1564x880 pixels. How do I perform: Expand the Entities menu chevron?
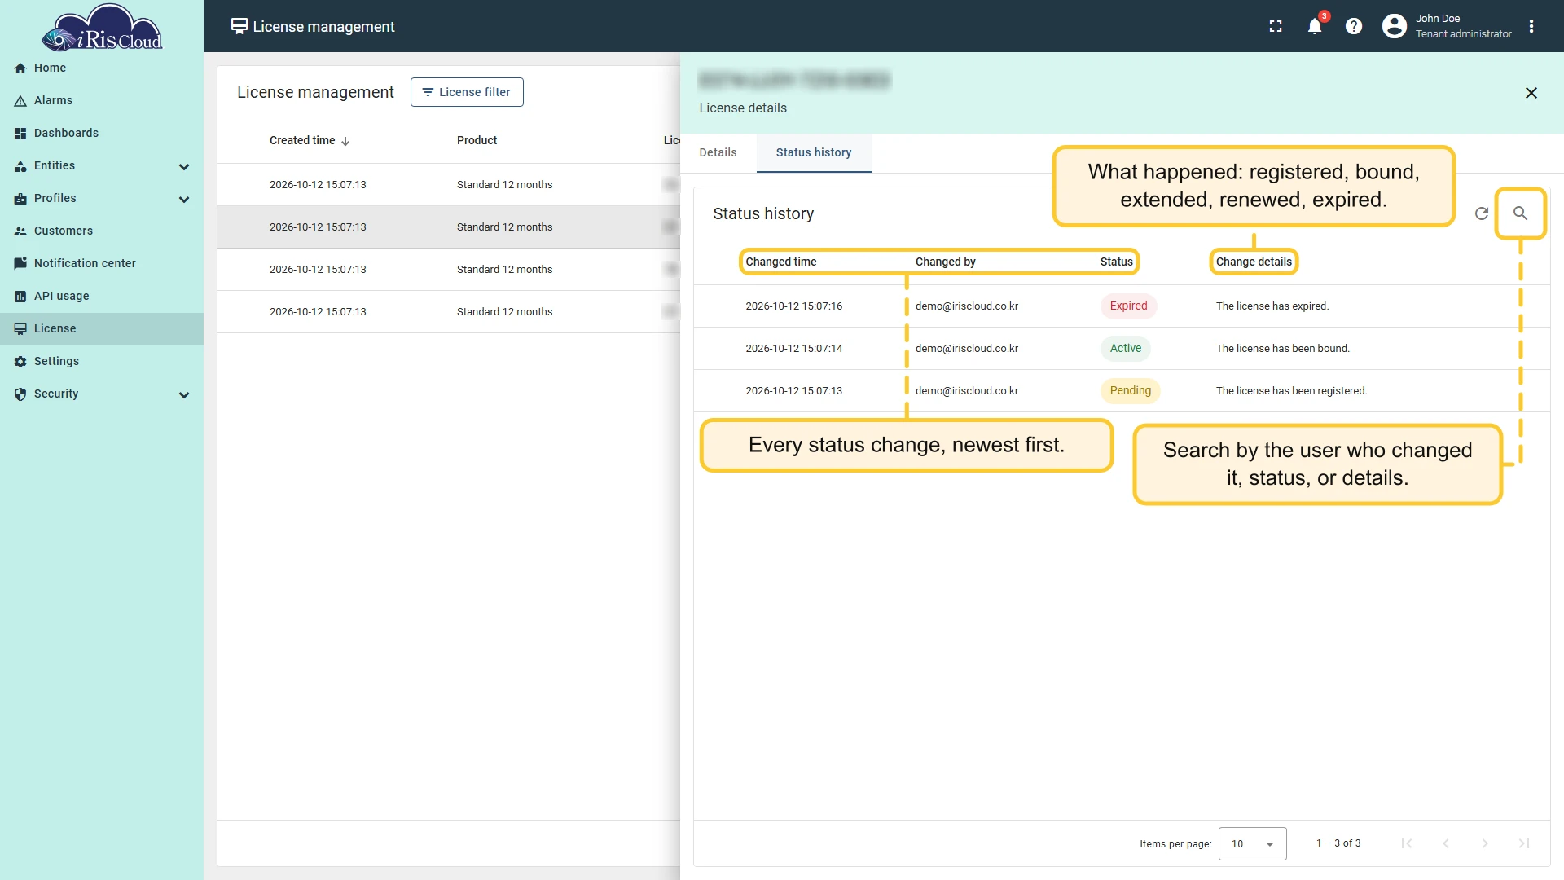(x=184, y=166)
